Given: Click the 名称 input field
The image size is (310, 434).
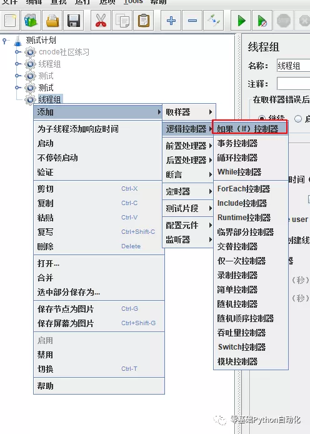Looking at the screenshot, I should coord(293,66).
